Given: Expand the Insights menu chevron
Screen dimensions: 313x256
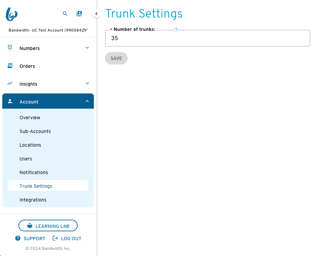Looking at the screenshot, I should click(x=87, y=83).
